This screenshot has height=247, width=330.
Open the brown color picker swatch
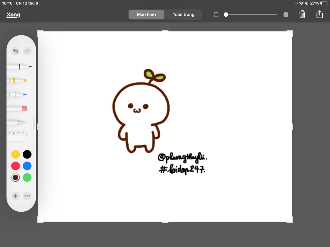pos(15,178)
